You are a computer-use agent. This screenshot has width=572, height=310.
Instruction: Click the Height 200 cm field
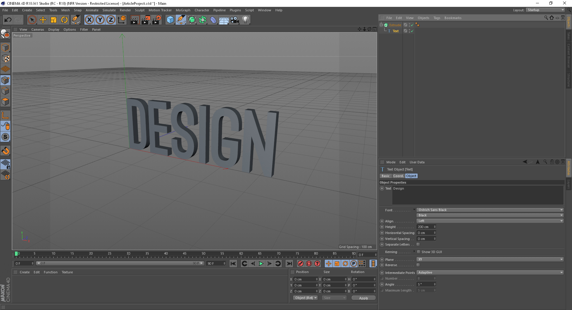tap(426, 227)
